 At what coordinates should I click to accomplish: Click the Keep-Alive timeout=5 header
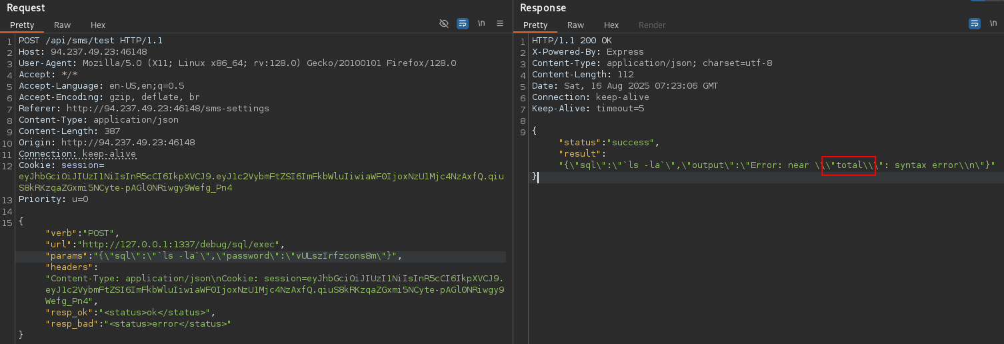coord(588,108)
